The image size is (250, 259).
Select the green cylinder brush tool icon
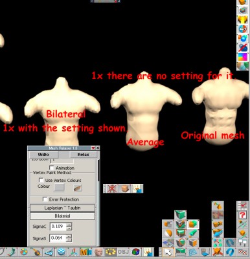click(x=192, y=234)
